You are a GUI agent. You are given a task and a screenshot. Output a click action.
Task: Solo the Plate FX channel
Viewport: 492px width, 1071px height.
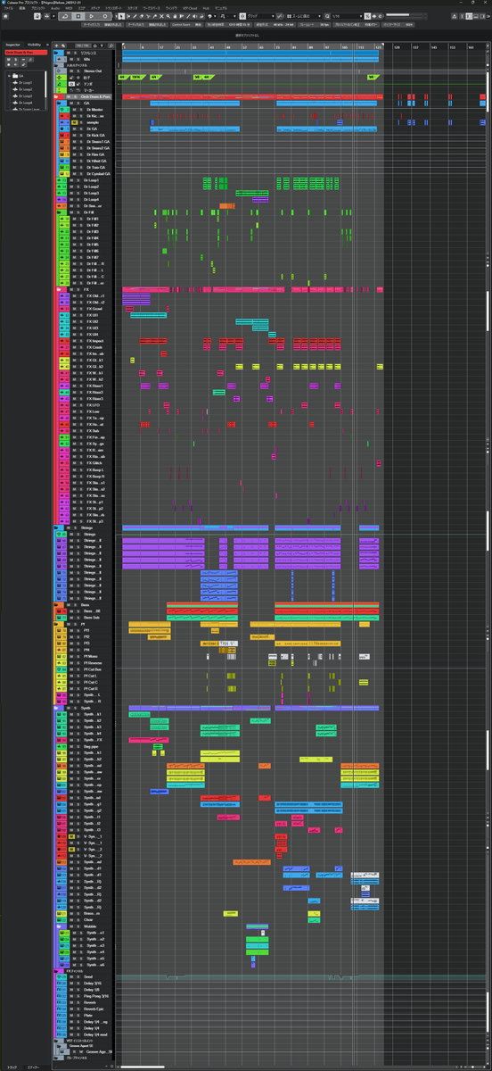78,1016
